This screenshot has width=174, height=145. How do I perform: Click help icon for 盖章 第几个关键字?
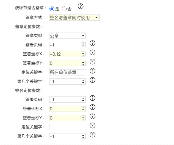point(92,80)
